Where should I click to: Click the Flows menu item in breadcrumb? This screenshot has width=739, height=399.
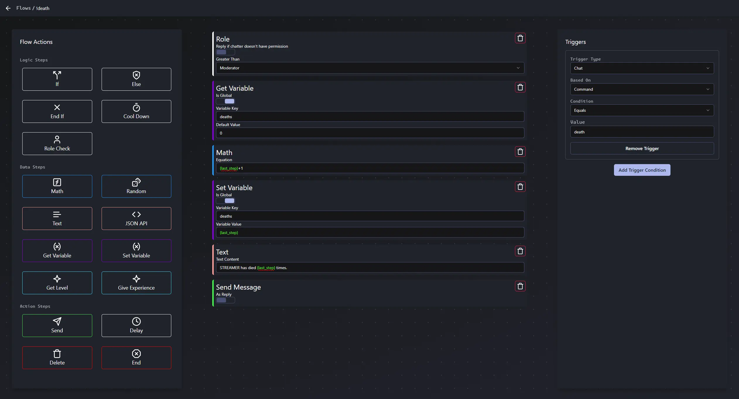(23, 8)
